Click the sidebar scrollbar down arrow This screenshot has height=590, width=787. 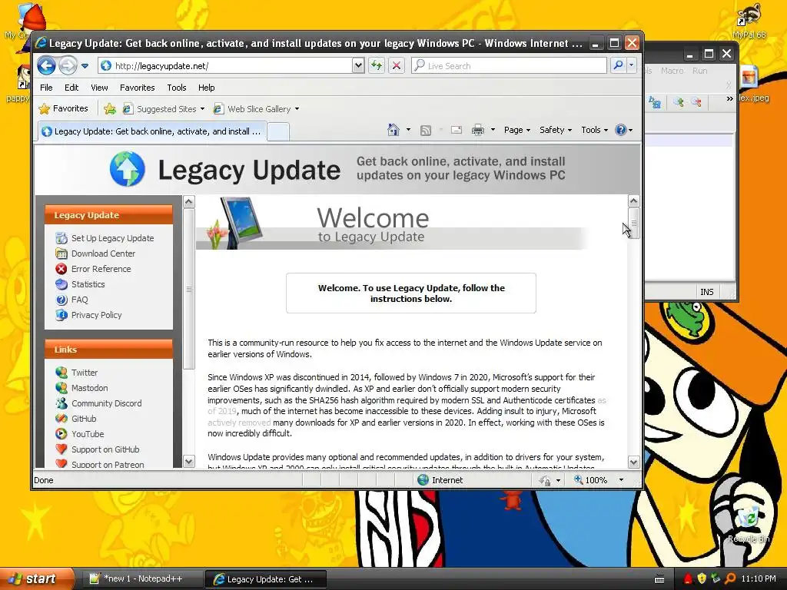tap(189, 461)
